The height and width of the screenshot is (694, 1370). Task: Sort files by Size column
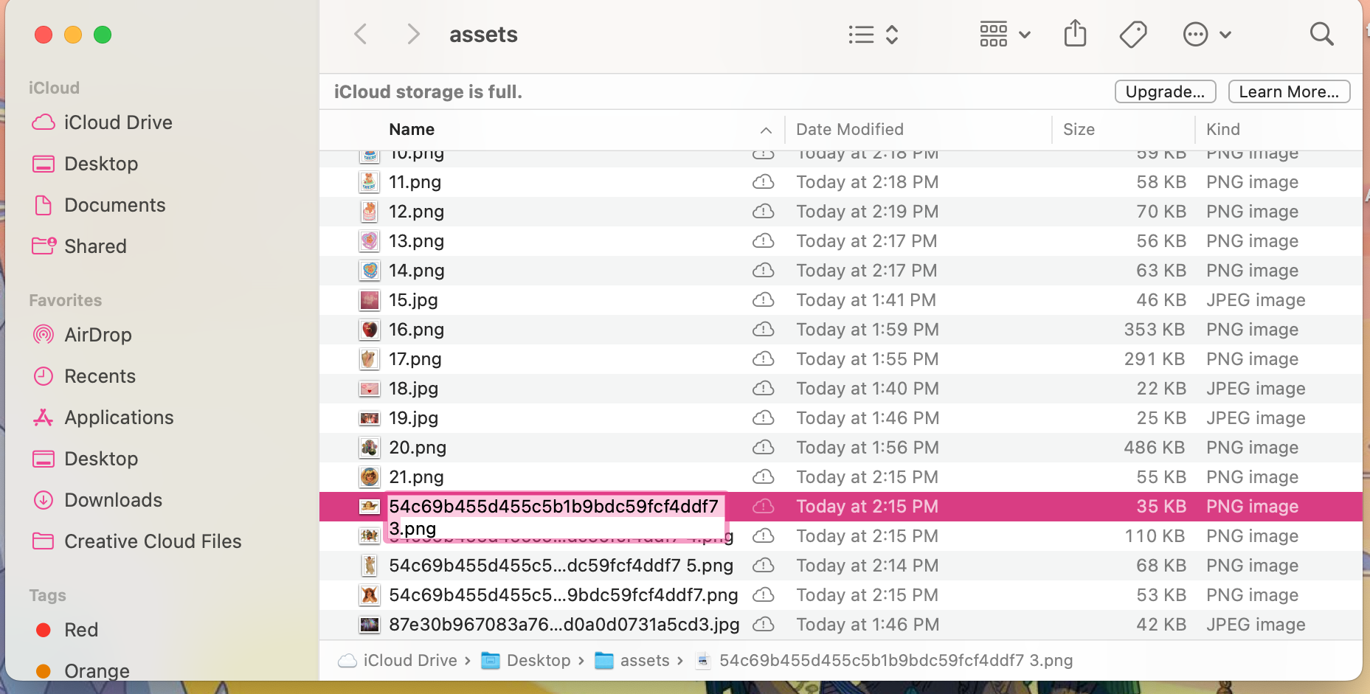tap(1078, 130)
